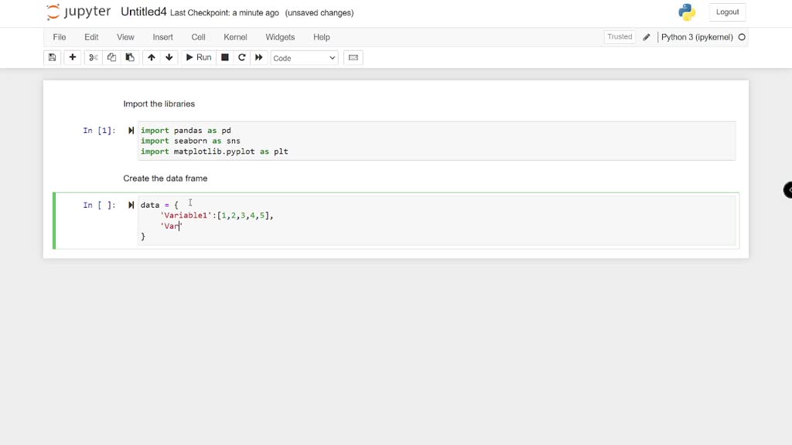Copy selected cells icon in toolbar
This screenshot has width=792, height=445.
click(111, 57)
